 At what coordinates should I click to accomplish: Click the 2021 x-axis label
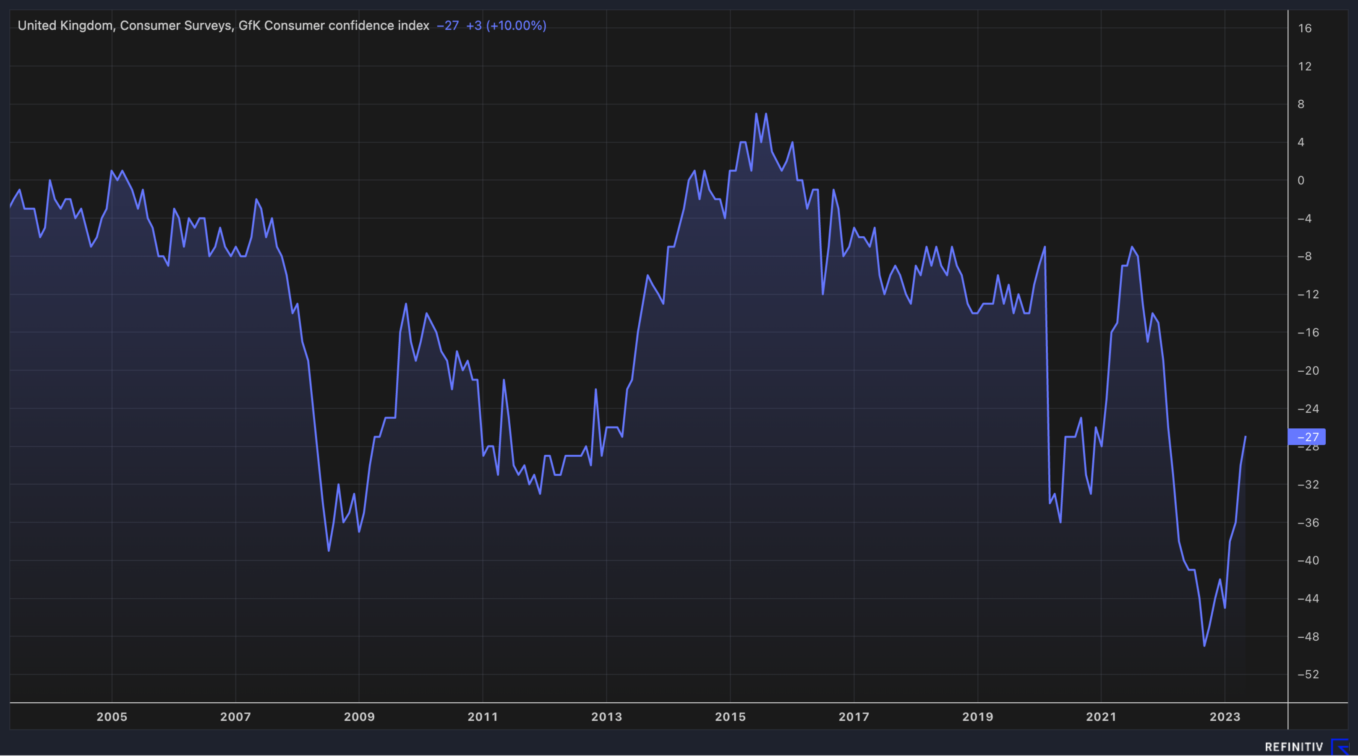click(x=1101, y=717)
